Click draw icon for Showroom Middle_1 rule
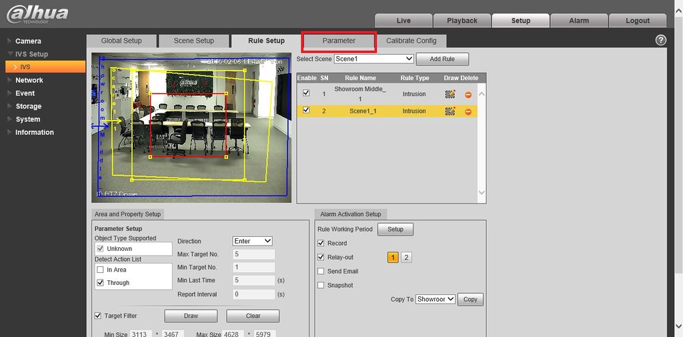The height and width of the screenshot is (337, 683). tap(450, 94)
